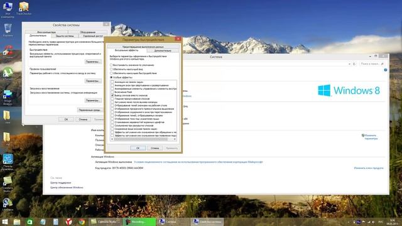Select the Recycle Bin desktop icon
Screen dimensions: 402x226
[8, 30]
